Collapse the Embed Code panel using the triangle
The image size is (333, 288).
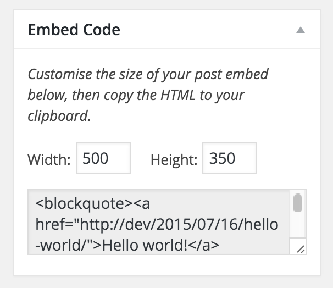coord(301,30)
